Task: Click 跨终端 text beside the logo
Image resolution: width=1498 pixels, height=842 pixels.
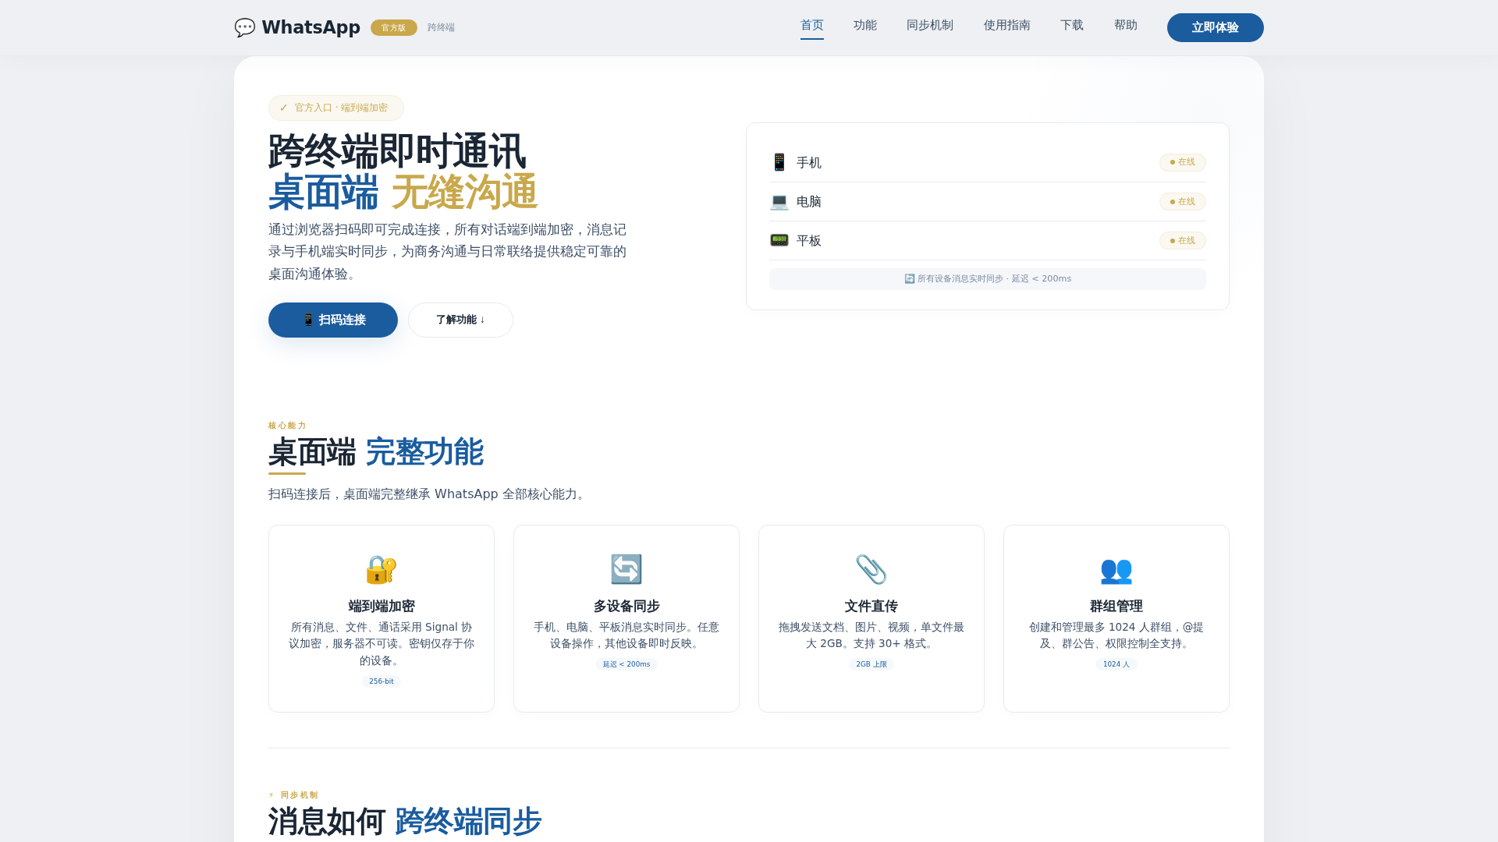Action: (441, 27)
